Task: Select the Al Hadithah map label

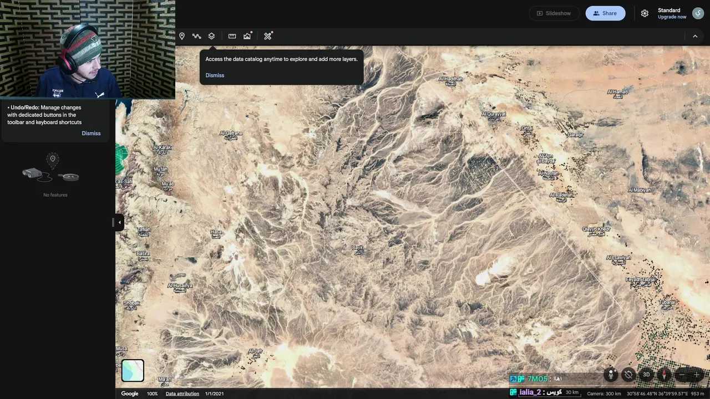Action: click(x=450, y=80)
